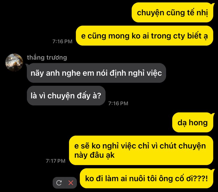This screenshot has height=192, width=218.
Task: Select the message 'chuyện cũng tế nhị'
Action: click(x=172, y=13)
